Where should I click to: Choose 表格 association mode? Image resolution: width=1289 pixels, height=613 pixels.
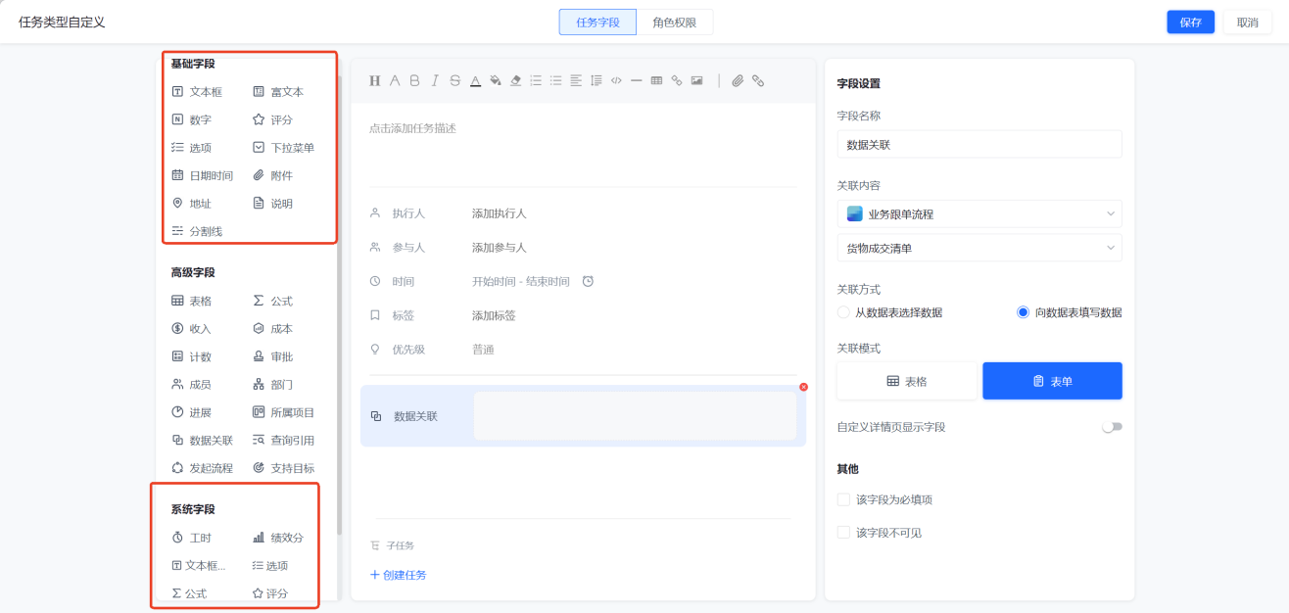(907, 381)
